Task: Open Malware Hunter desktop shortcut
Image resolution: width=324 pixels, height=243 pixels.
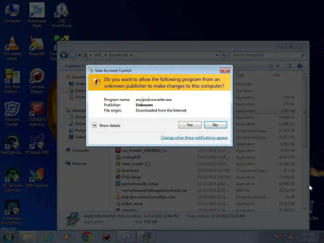Action: click(x=12, y=114)
